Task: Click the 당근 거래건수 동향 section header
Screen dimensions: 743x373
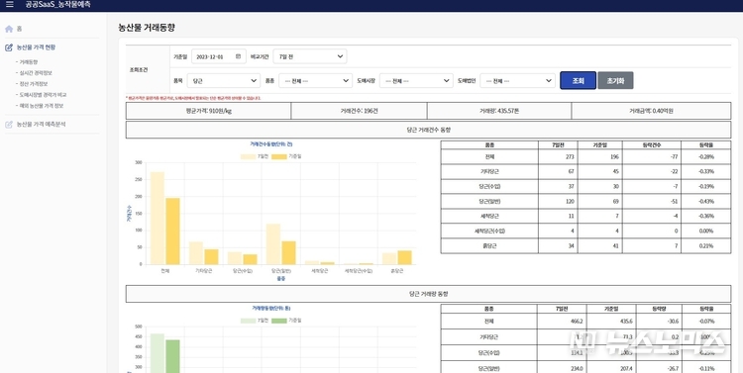Action: click(x=428, y=130)
